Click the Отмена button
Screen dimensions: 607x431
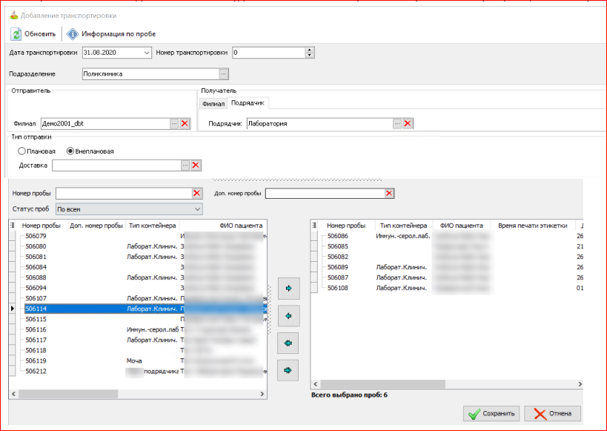tap(552, 413)
